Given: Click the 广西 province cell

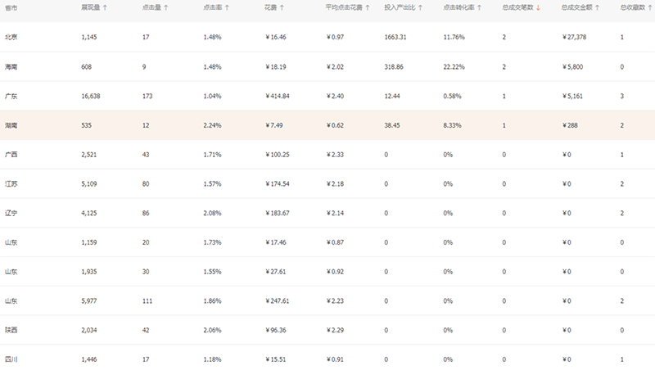Looking at the screenshot, I should tap(11, 155).
